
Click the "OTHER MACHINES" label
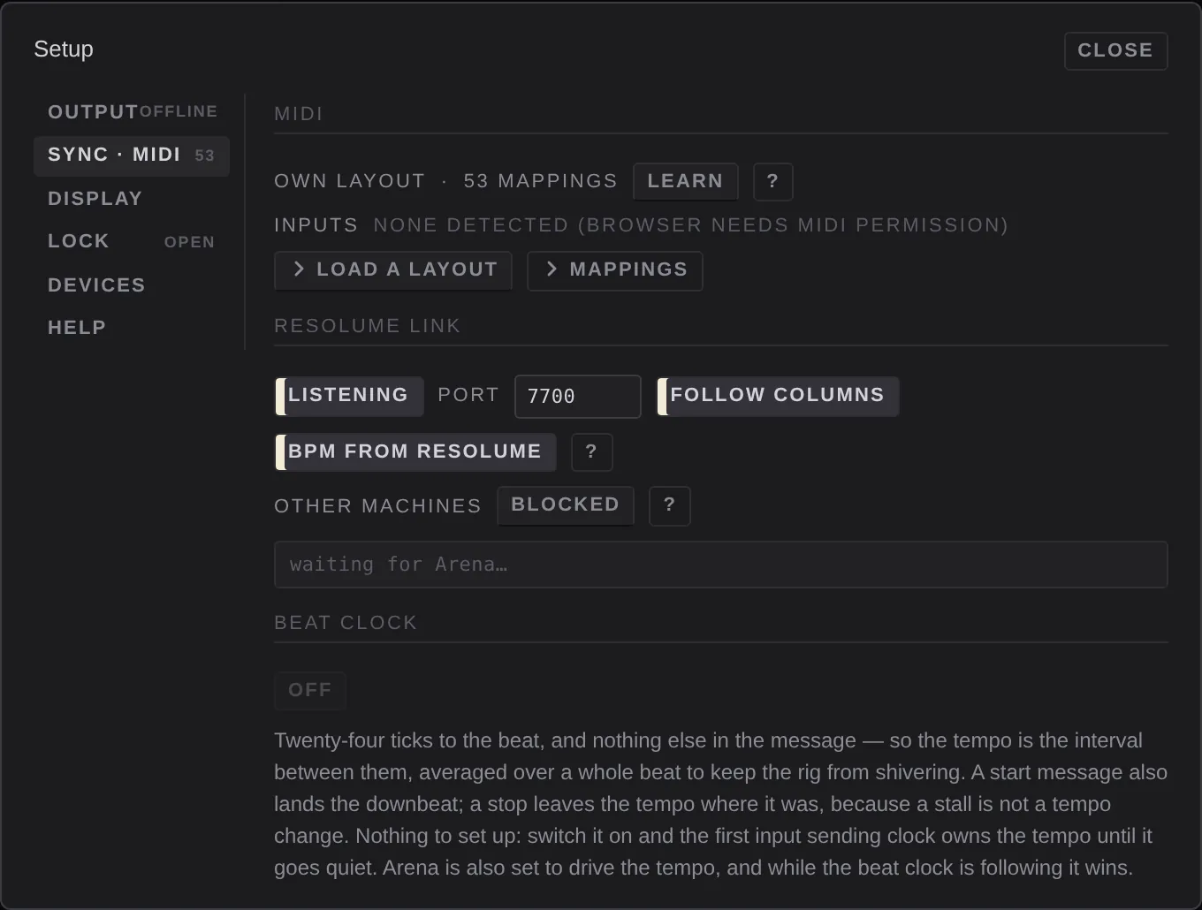pos(378,506)
